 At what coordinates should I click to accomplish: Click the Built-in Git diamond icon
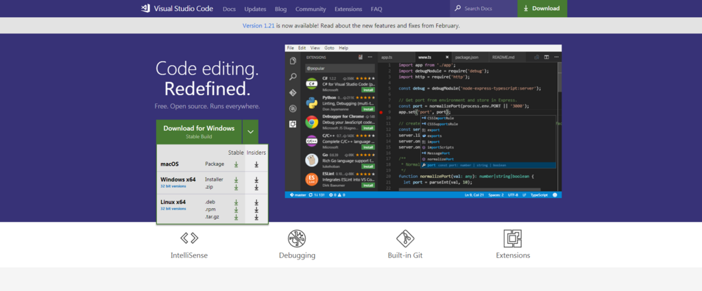(x=405, y=238)
